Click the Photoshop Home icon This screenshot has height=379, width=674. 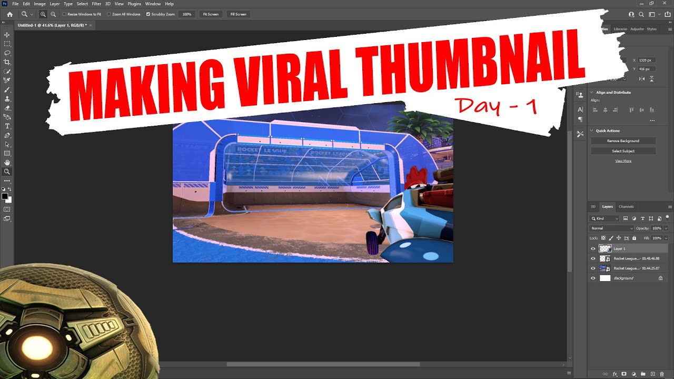tap(9, 14)
